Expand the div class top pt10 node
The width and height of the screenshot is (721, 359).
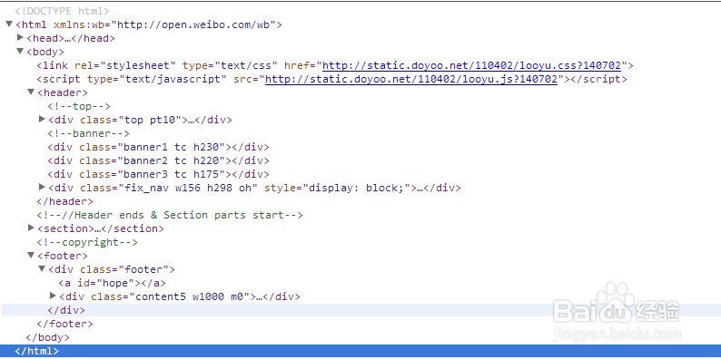42,120
